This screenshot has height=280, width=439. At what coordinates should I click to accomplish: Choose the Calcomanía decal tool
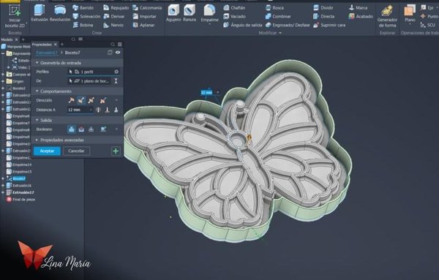(x=147, y=8)
